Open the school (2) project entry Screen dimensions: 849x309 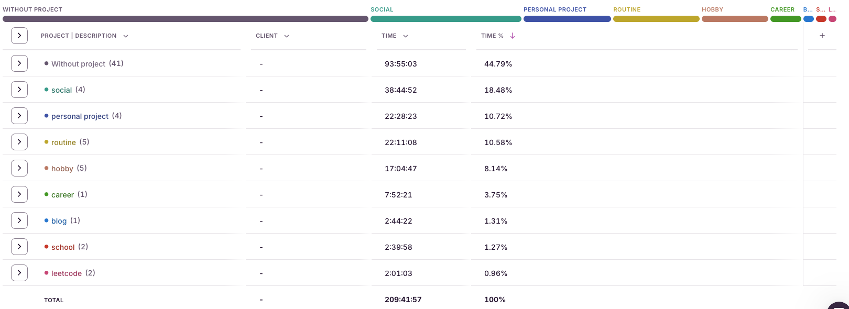(66, 247)
